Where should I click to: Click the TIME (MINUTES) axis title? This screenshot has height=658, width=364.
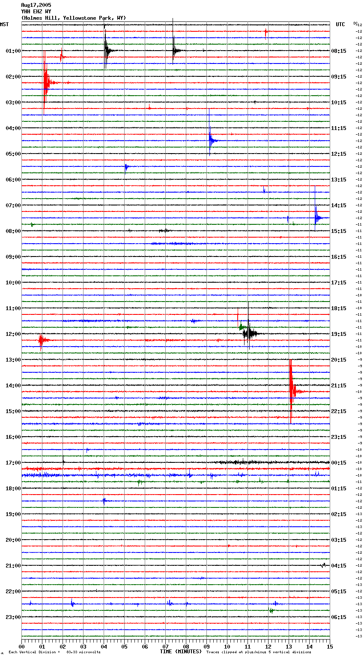click(x=181, y=652)
